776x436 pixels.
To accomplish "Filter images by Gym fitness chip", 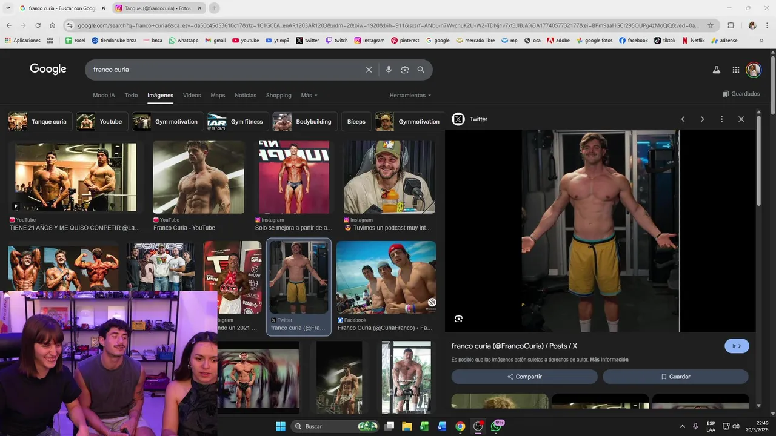I will pos(238,122).
